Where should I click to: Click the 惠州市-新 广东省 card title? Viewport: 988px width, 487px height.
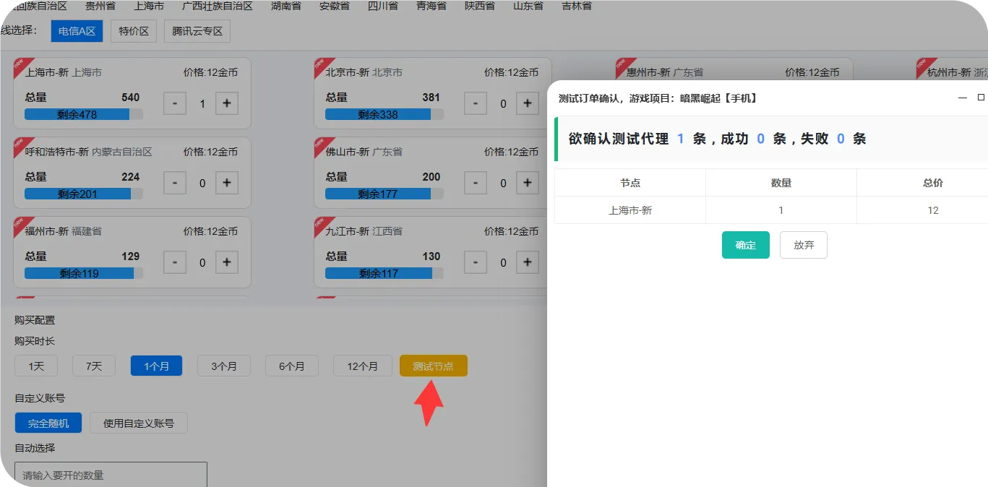point(665,73)
